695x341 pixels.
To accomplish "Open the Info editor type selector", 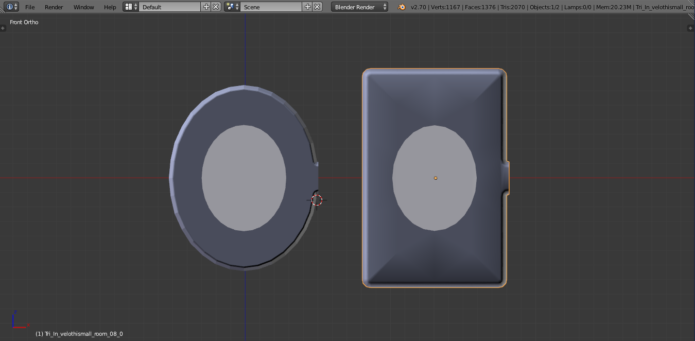I will (12, 7).
